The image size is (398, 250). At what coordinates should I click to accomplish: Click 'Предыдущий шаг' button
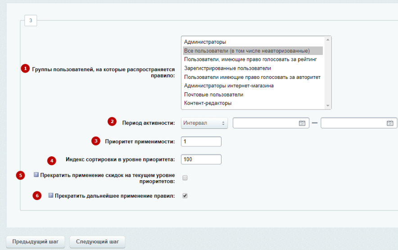(x=35, y=242)
